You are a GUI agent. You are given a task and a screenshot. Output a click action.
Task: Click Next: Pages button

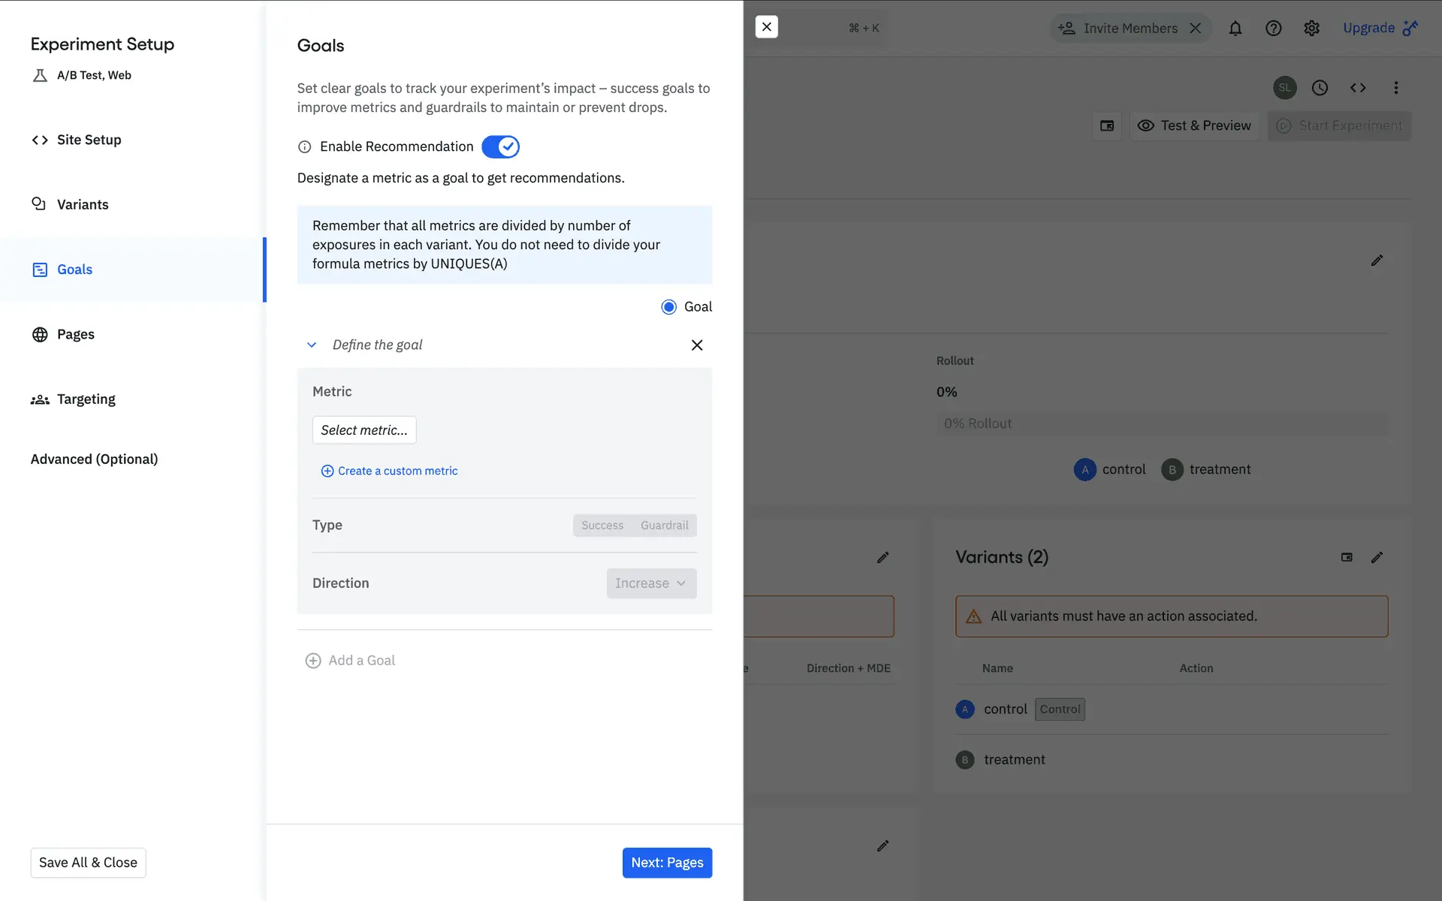tap(667, 863)
